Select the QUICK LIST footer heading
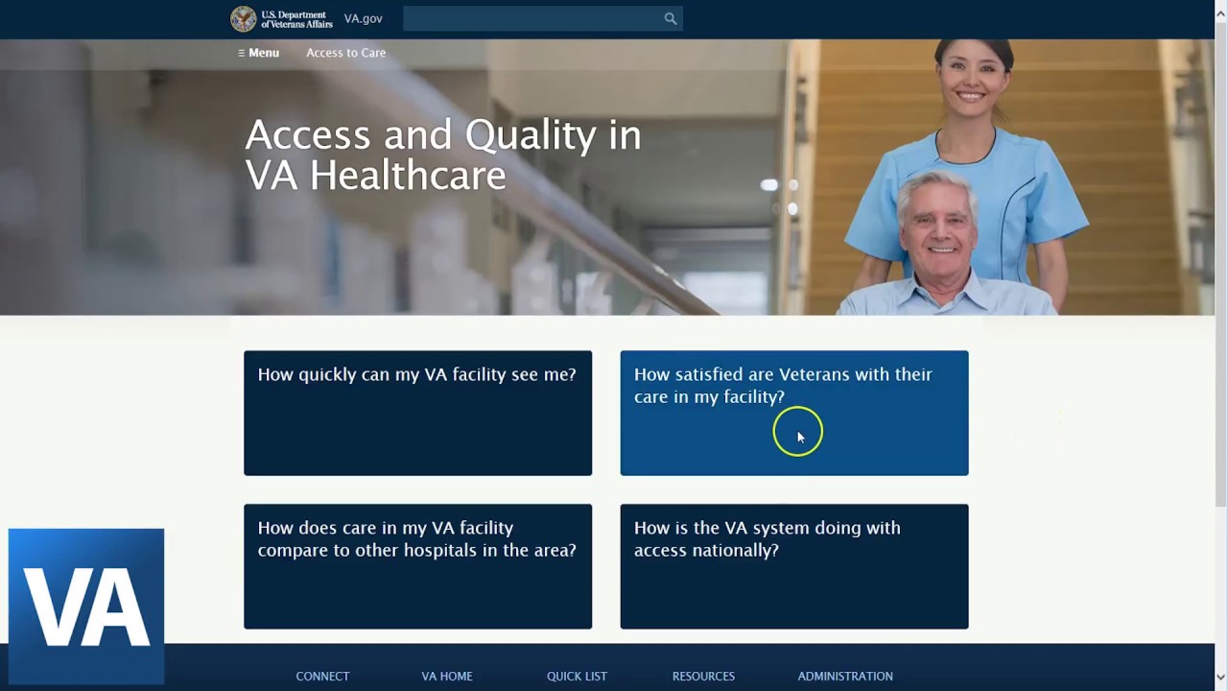This screenshot has height=691, width=1228. 577,676
